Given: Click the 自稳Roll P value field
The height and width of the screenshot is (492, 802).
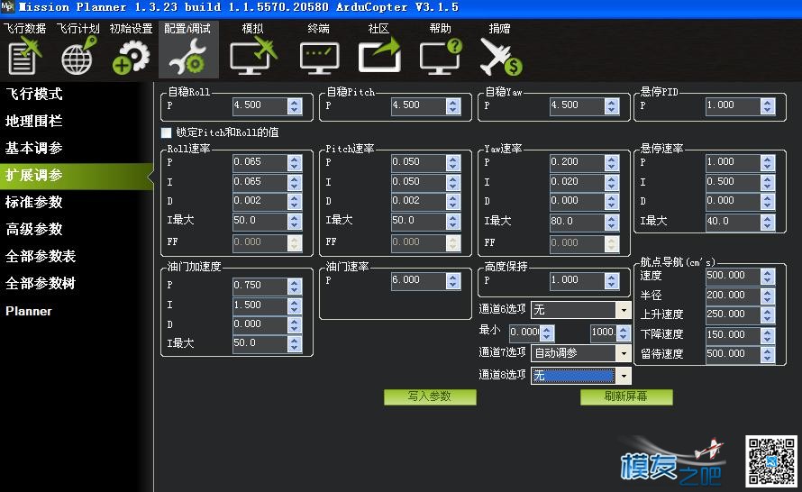Looking at the screenshot, I should click(260, 105).
